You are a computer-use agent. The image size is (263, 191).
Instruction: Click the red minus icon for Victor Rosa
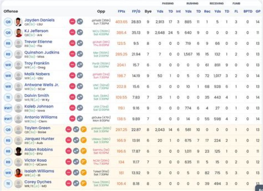click(x=68, y=162)
